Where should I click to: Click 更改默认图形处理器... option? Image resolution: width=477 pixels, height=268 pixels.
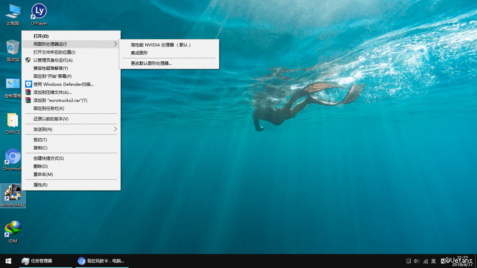[151, 64]
